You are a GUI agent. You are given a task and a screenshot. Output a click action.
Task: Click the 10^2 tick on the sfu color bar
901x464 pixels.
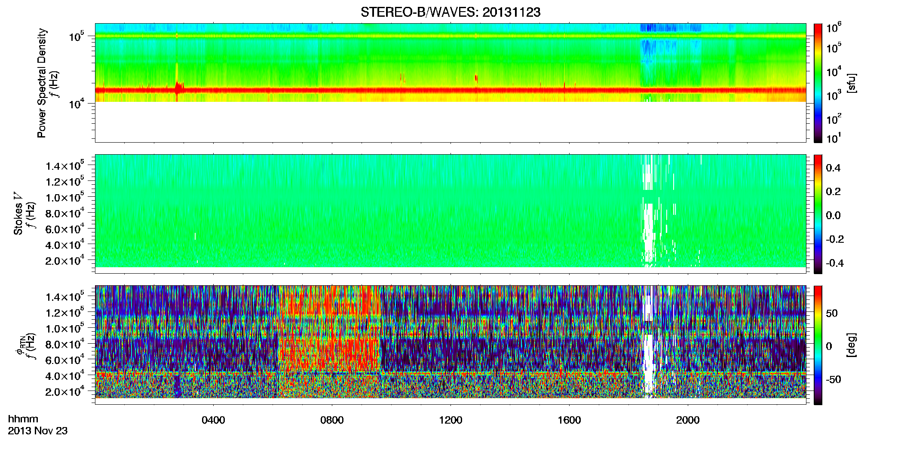click(834, 119)
